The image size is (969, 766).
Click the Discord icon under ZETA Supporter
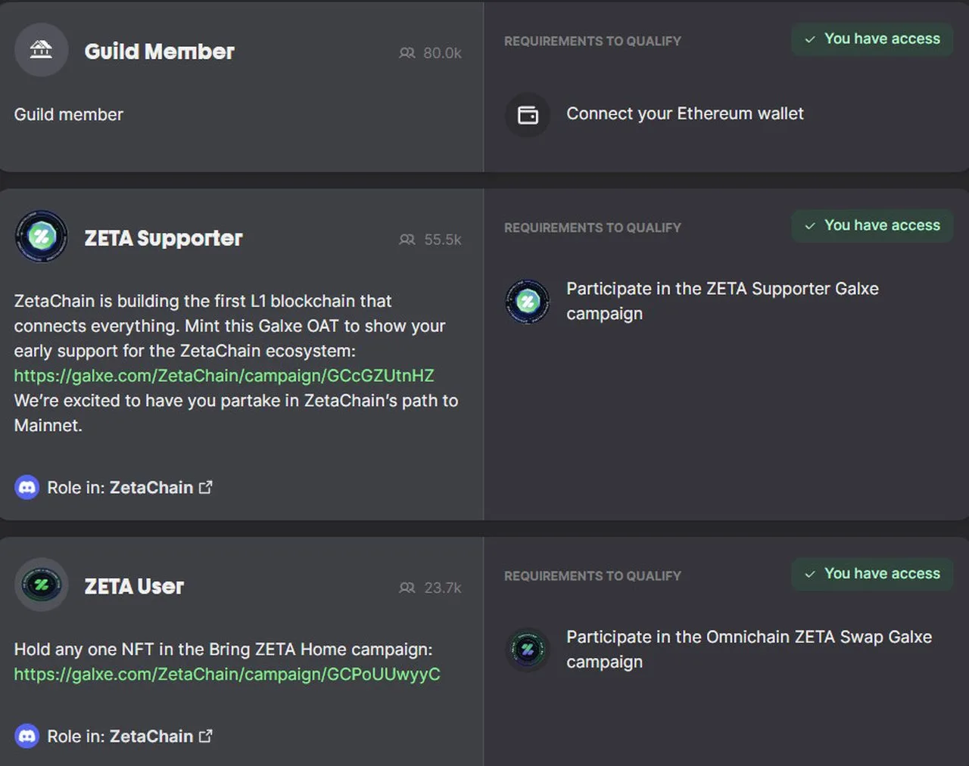pyautogui.click(x=26, y=488)
